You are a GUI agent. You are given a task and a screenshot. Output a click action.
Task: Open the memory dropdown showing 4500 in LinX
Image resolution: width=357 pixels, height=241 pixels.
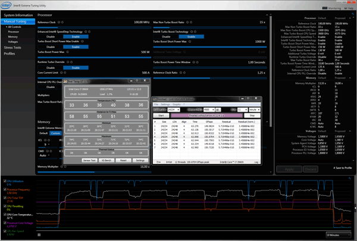pos(209,110)
